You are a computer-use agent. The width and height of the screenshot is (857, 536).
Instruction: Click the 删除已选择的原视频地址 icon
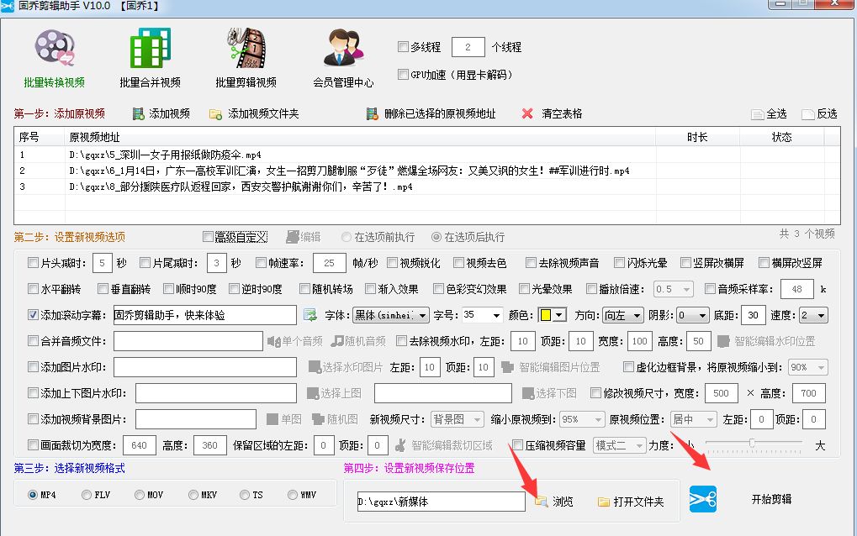[373, 113]
